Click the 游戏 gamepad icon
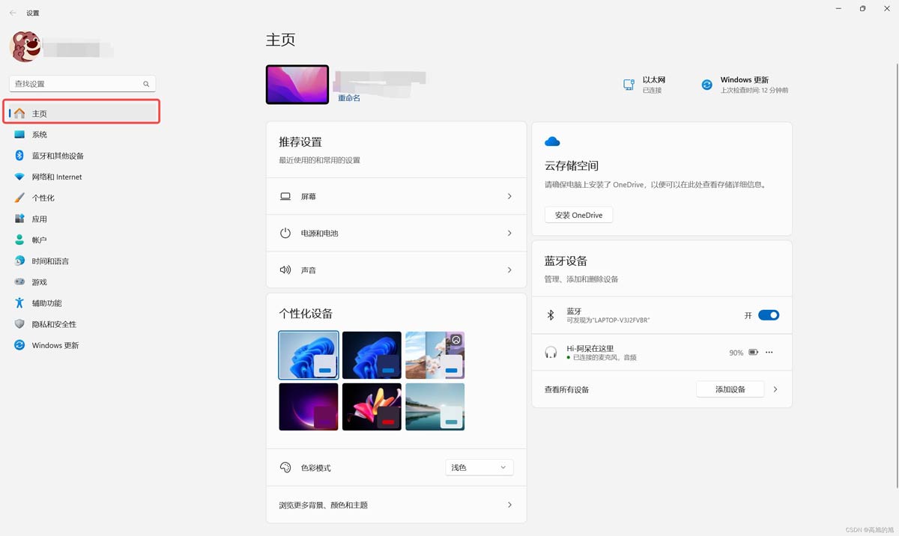The image size is (899, 536). [19, 282]
